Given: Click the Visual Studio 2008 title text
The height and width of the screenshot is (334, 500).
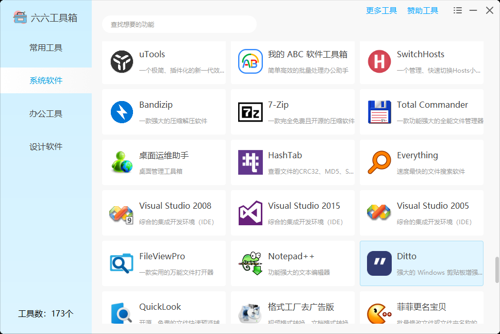Looking at the screenshot, I should (175, 206).
